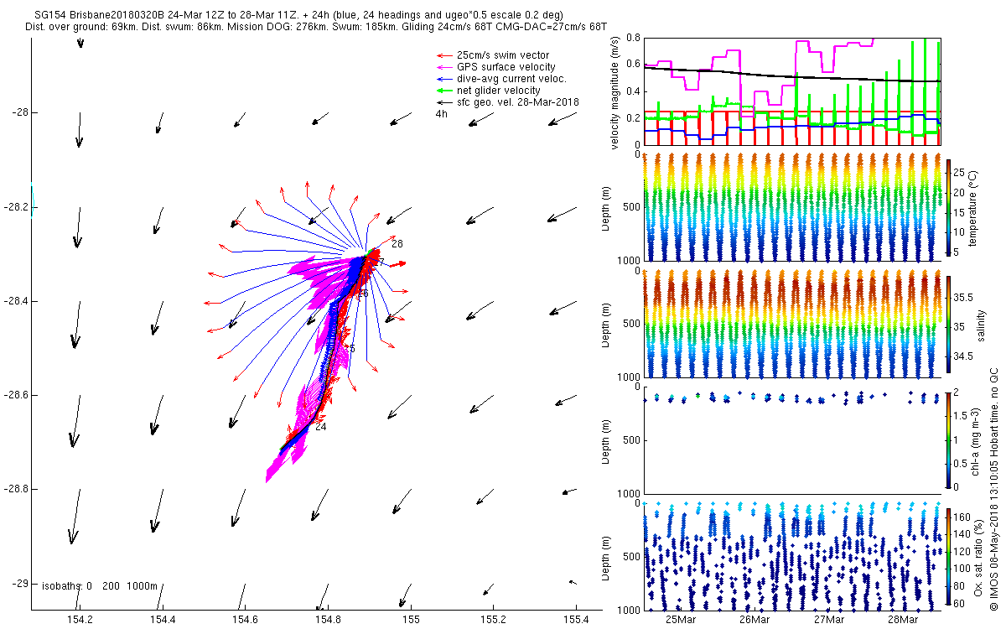Image resolution: width=1006 pixels, height=629 pixels.
Task: Select the 'GPS surface velocity' legend label
Action: pos(506,67)
